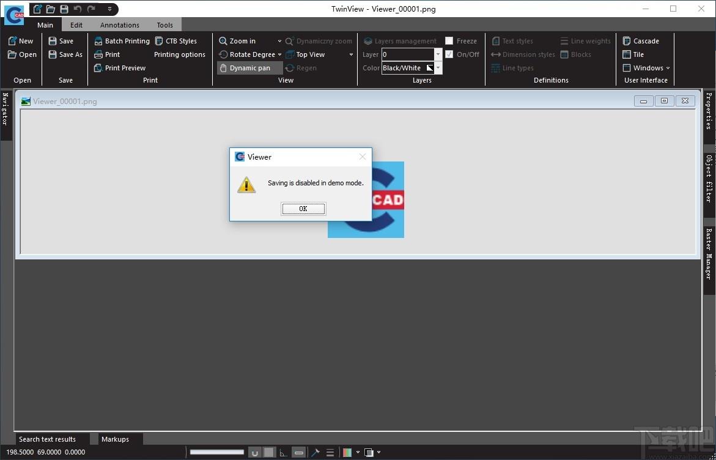Open the Edit ribbon tab
The width and height of the screenshot is (716, 460).
point(76,24)
